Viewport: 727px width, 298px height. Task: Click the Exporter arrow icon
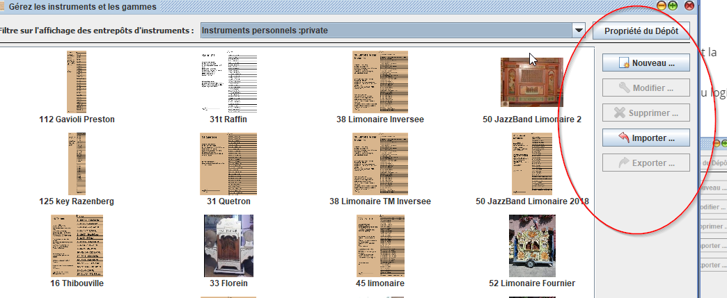click(624, 163)
